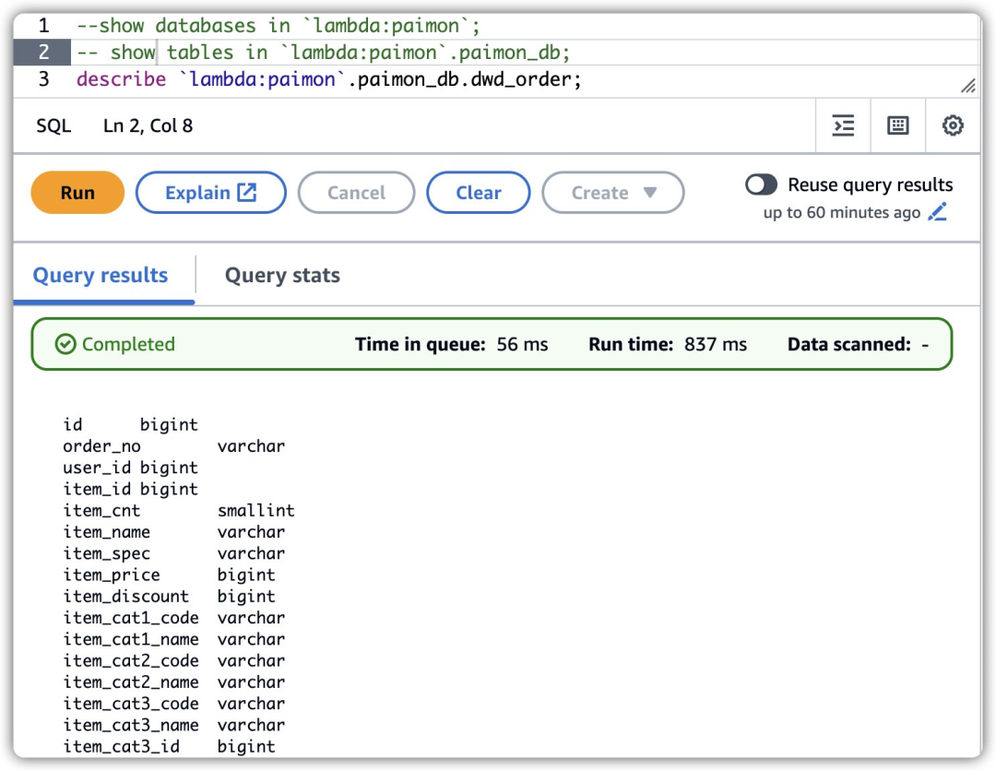This screenshot has width=996, height=771.
Task: Click the 'item_spec' result row
Action: pos(173,553)
